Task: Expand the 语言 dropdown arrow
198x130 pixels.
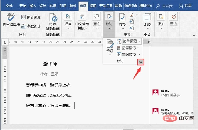Action: coord(69,28)
